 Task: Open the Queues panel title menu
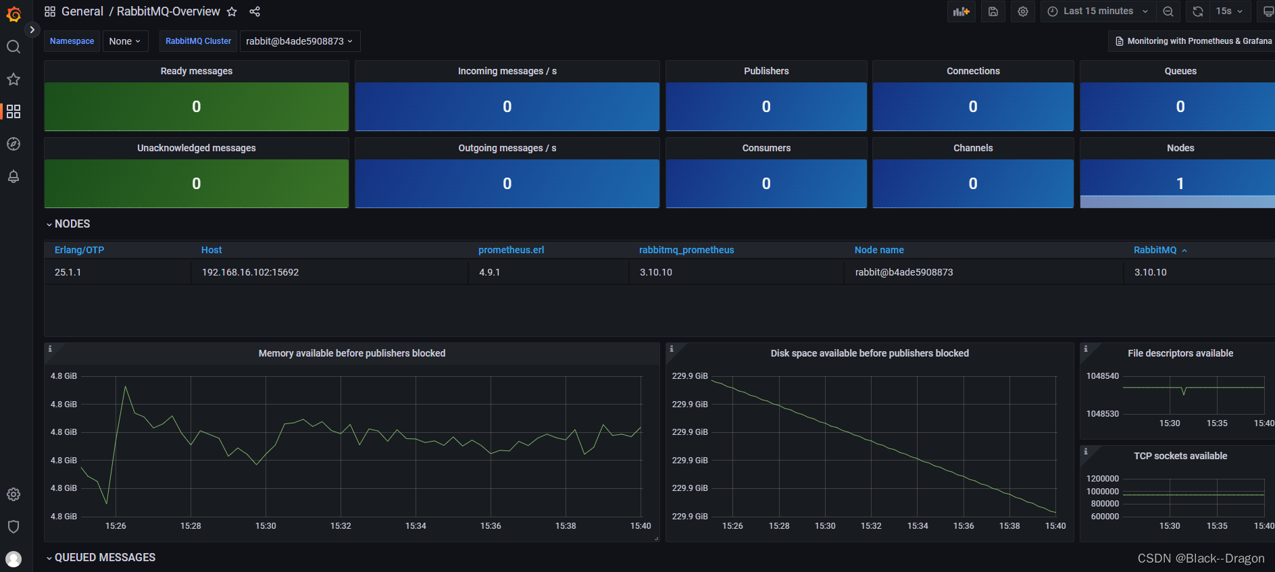pyautogui.click(x=1180, y=71)
